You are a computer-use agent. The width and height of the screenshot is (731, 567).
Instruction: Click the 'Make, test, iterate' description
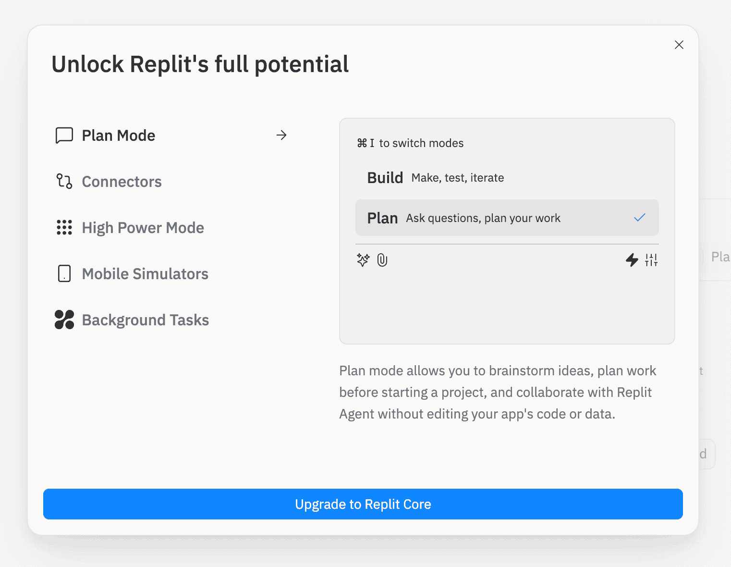click(x=458, y=178)
